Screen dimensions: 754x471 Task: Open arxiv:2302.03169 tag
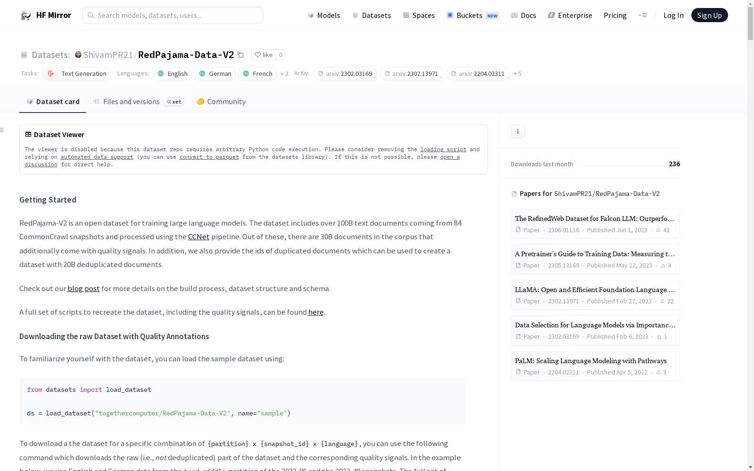pos(345,73)
